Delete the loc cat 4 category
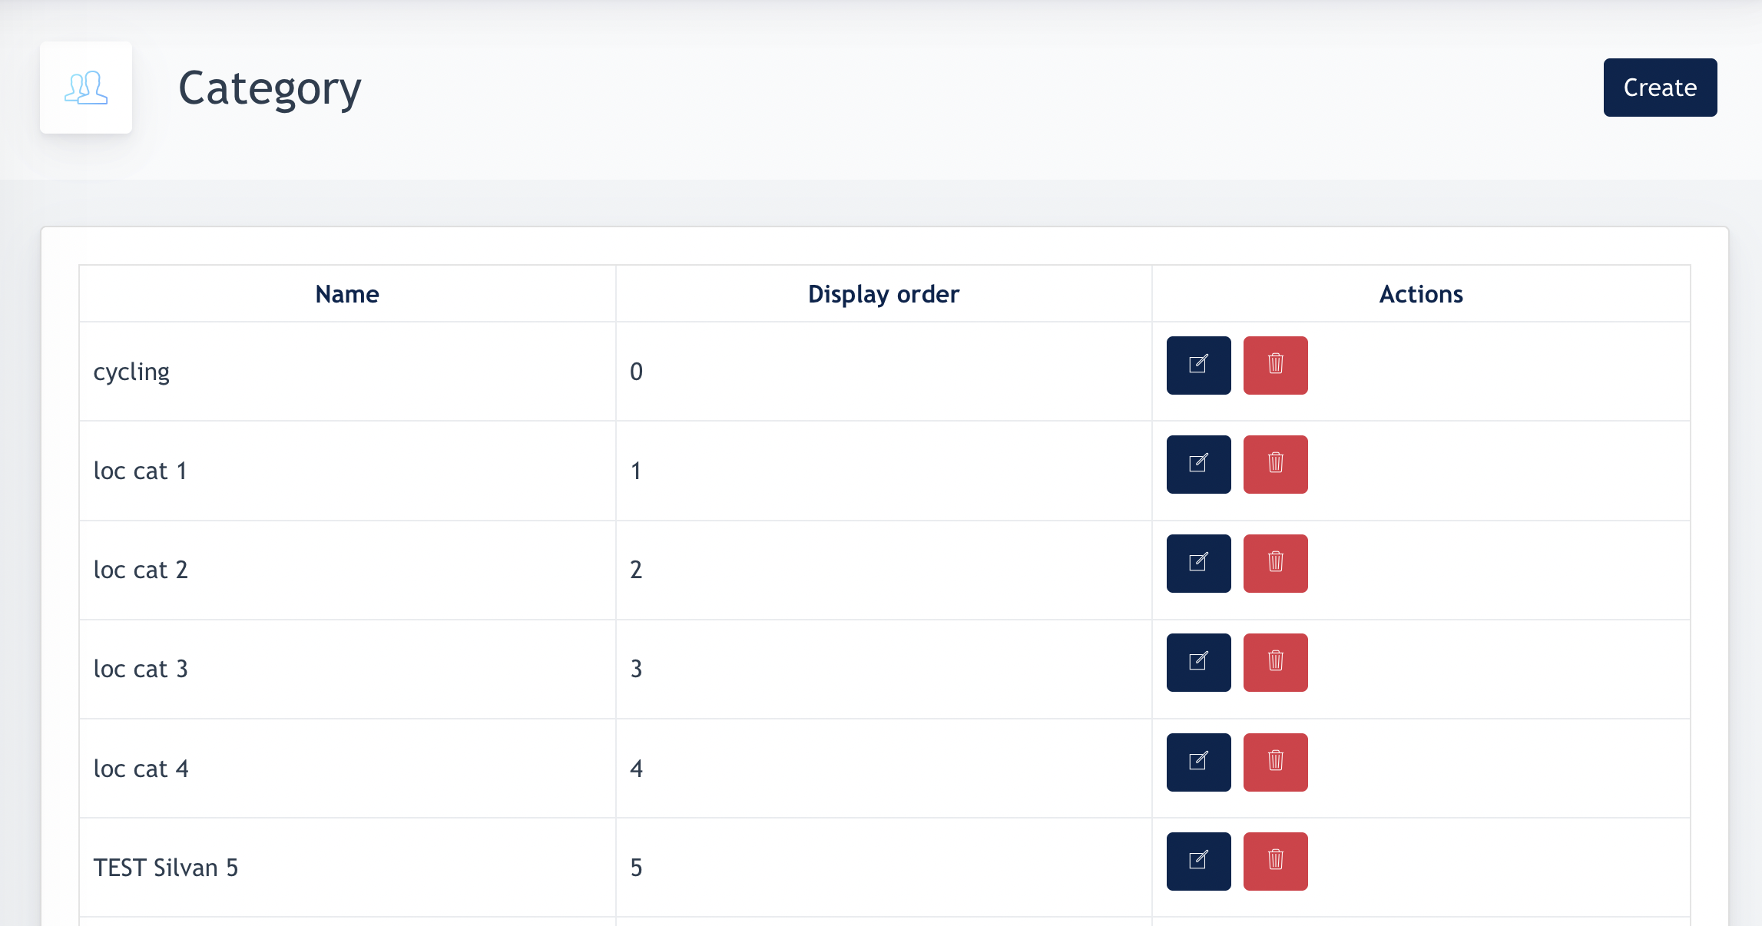The width and height of the screenshot is (1762, 926). [1275, 762]
